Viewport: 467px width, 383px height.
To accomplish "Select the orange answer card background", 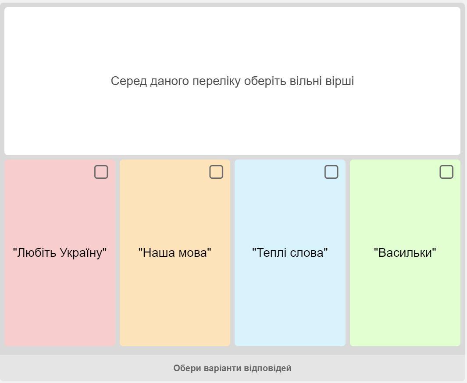I will click(x=175, y=307).
